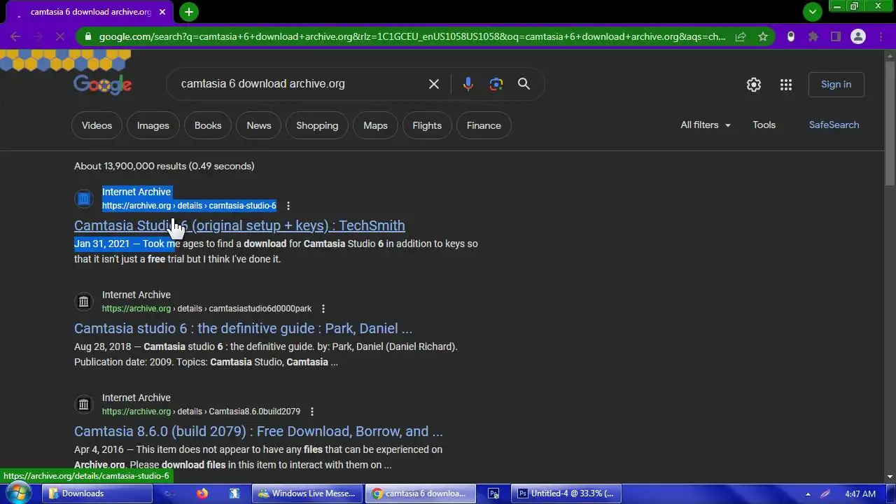Filter results by Images
This screenshot has height=504, width=896.
pos(153,125)
